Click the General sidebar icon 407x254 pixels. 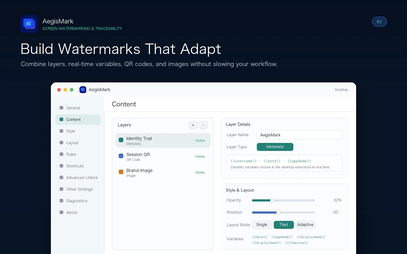coord(61,108)
